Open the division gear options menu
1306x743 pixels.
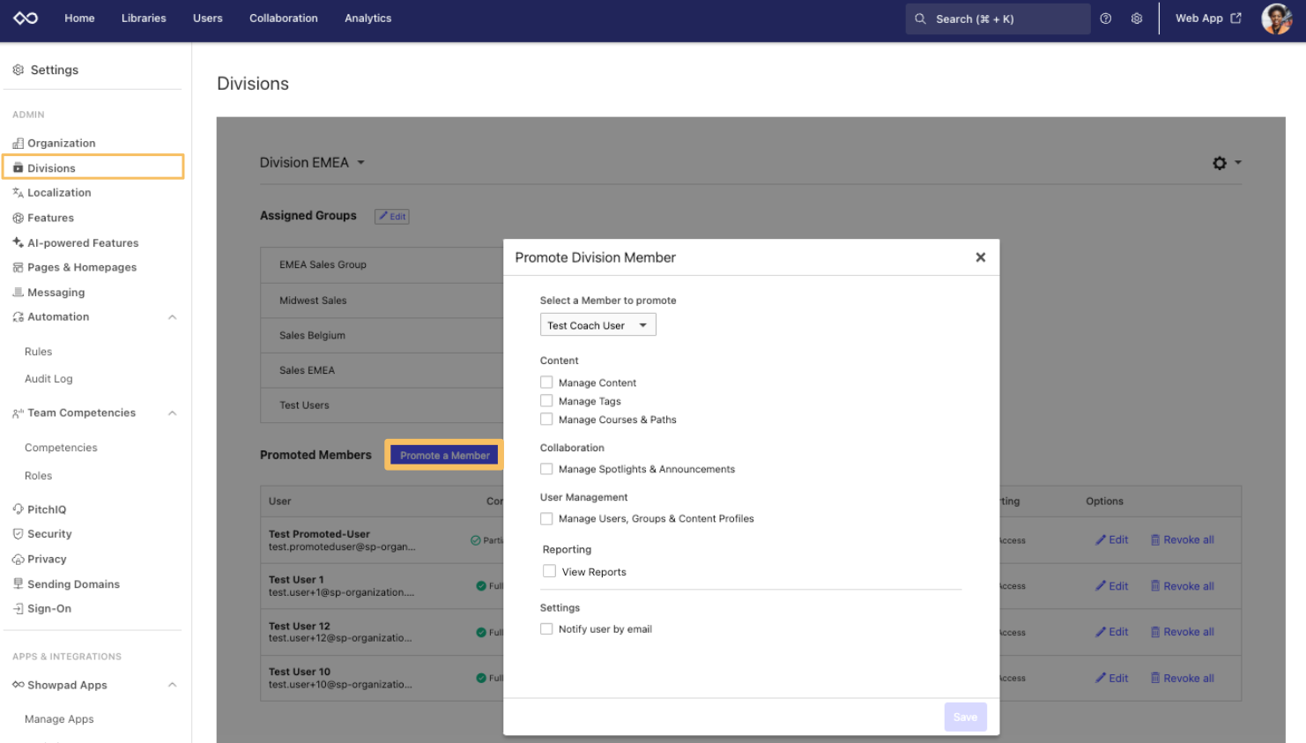(x=1225, y=163)
